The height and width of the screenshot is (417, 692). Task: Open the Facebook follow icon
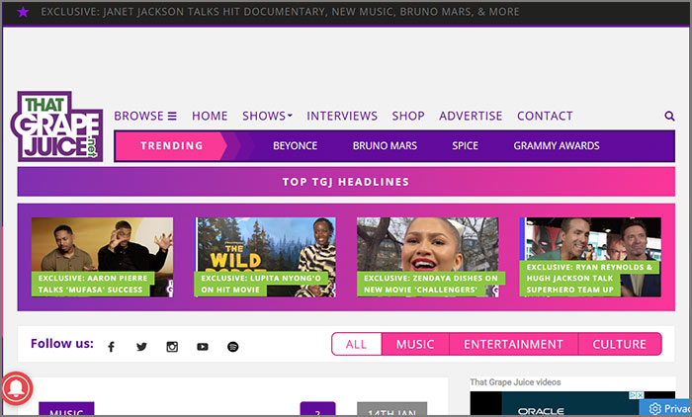111,347
